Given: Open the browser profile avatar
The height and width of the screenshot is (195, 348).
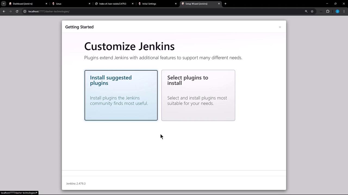Looking at the screenshot, I should click(337, 11).
